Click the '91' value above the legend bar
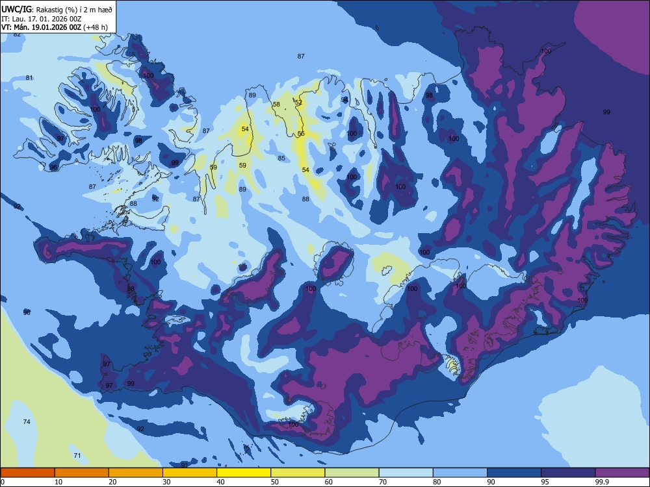 pyautogui.click(x=185, y=465)
